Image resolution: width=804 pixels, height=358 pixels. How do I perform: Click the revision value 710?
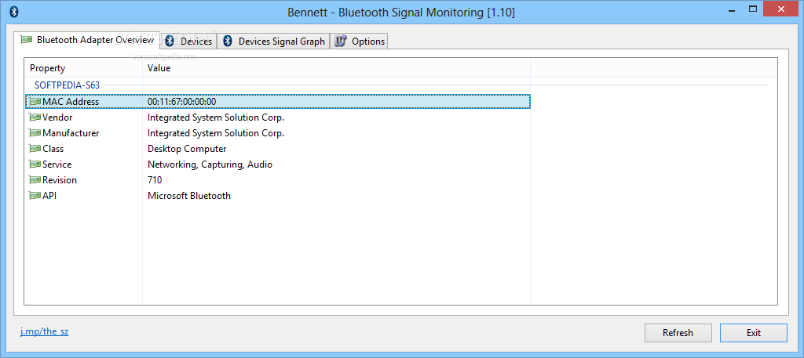point(155,180)
